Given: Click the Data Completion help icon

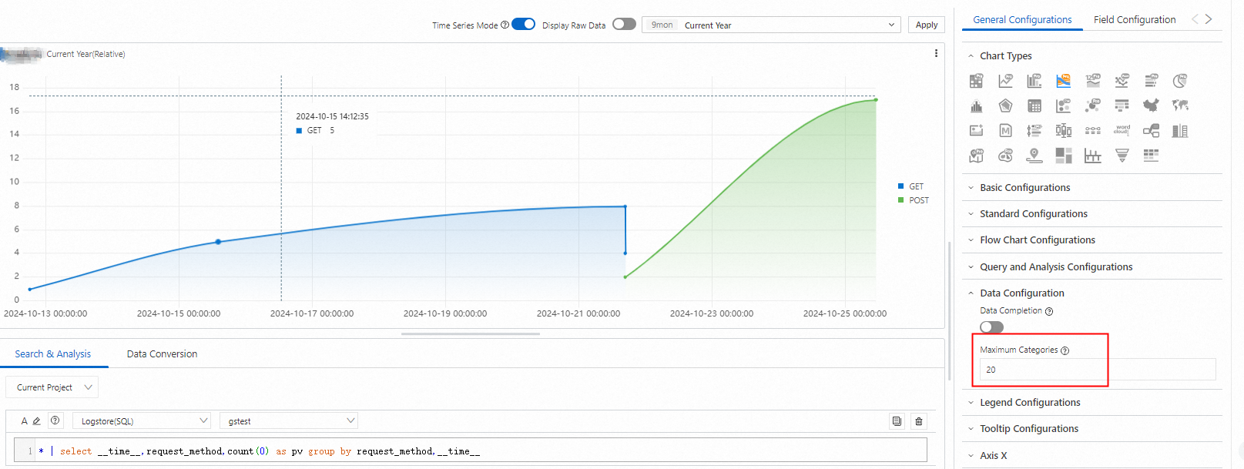Looking at the screenshot, I should (x=1049, y=311).
